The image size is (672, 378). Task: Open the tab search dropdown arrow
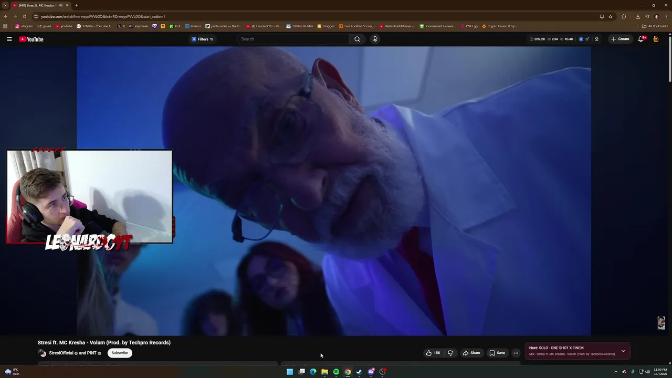coord(5,5)
